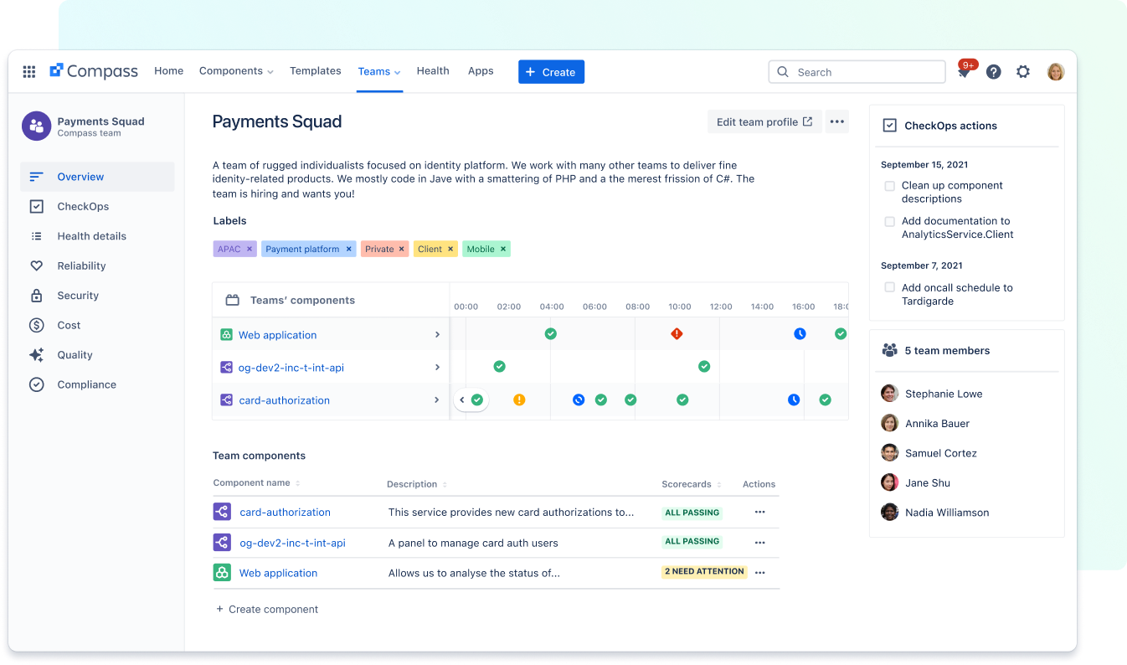Check Add oncall schedule to Tardigarde task
The width and height of the screenshot is (1127, 665).
coord(889,287)
